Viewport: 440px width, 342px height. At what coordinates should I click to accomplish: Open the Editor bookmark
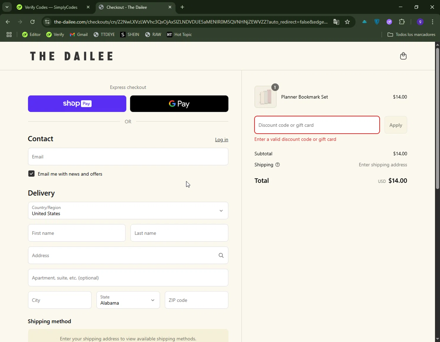tap(31, 34)
